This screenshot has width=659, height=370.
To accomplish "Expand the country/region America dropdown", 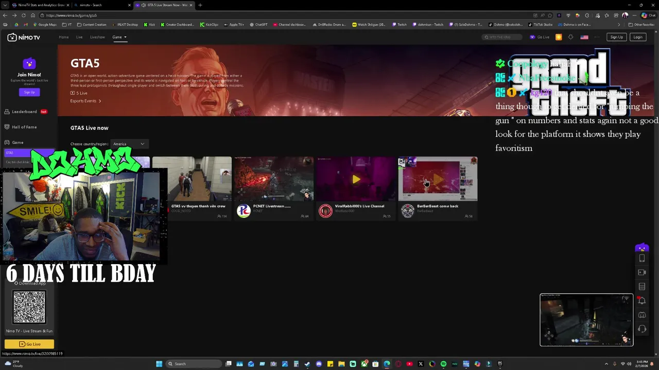I will coord(129,144).
